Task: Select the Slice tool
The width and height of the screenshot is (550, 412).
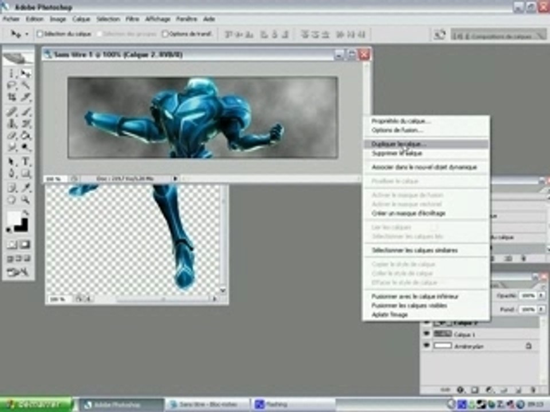Action: click(25, 97)
